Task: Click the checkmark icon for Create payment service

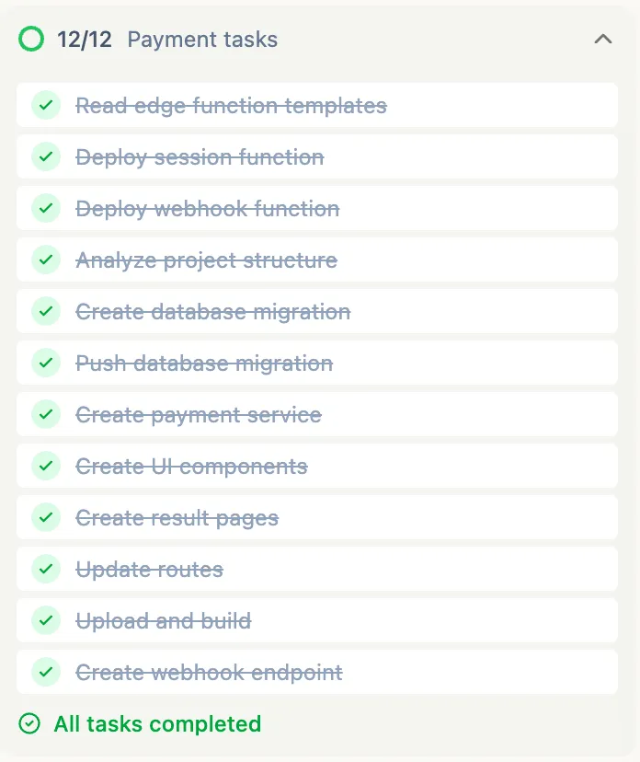Action: tap(46, 414)
